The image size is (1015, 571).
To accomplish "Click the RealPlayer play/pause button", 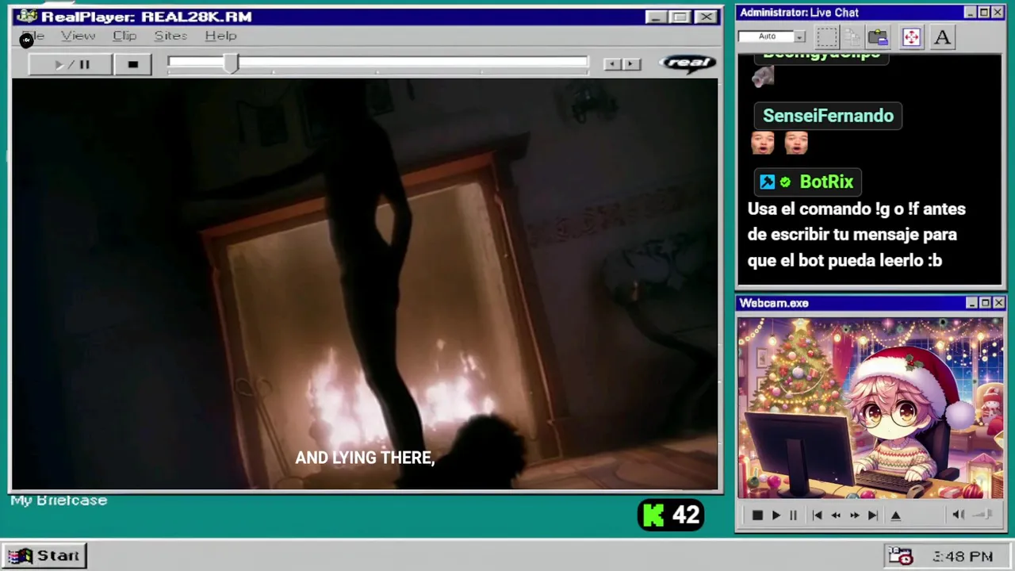I will point(70,64).
